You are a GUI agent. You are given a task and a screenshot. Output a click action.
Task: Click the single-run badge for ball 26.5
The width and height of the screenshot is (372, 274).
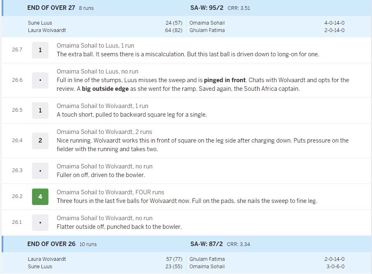click(x=40, y=110)
